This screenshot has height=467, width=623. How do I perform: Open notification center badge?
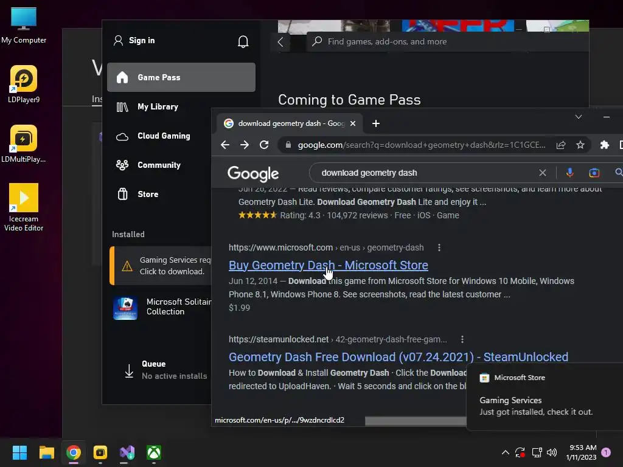[606, 452]
